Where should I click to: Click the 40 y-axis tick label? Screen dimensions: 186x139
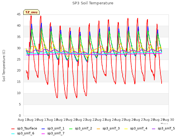tap(19, 25)
